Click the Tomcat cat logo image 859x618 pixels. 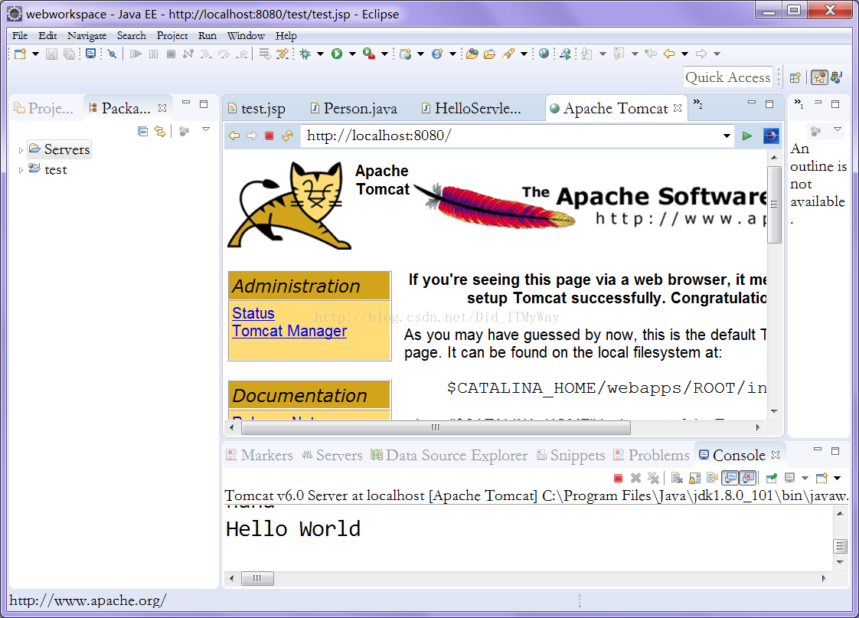tap(289, 205)
